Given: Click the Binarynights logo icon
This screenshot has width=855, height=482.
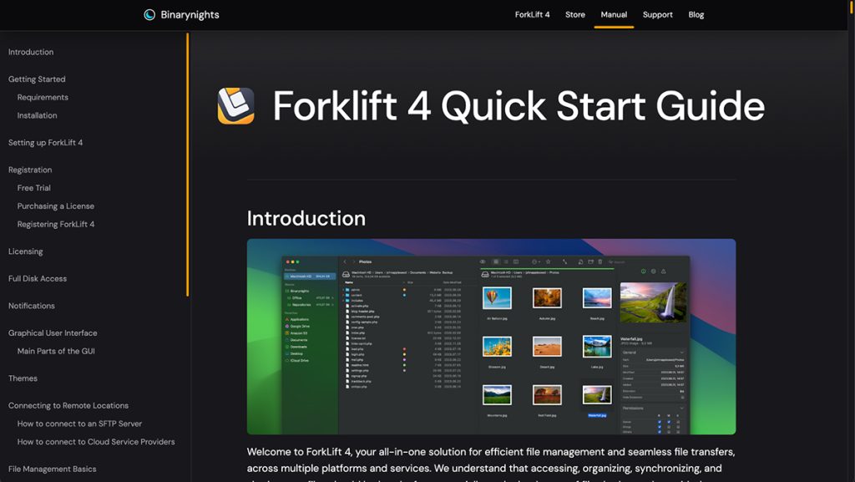Looking at the screenshot, I should click(x=149, y=14).
